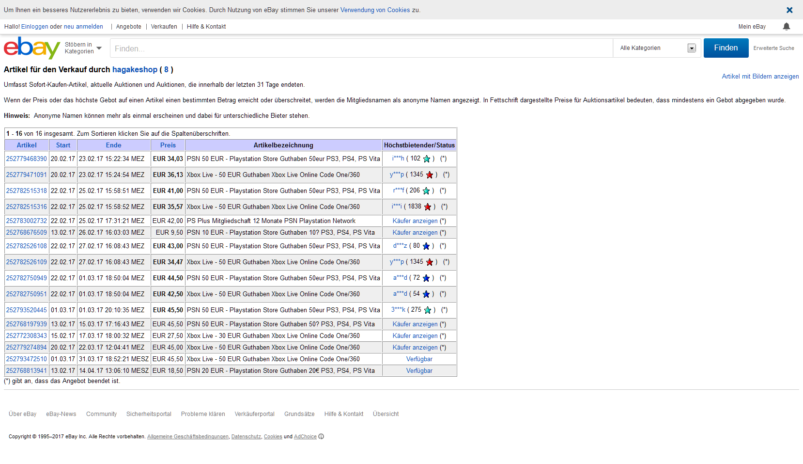
Task: Open bidder d***z profile link
Action: click(400, 245)
